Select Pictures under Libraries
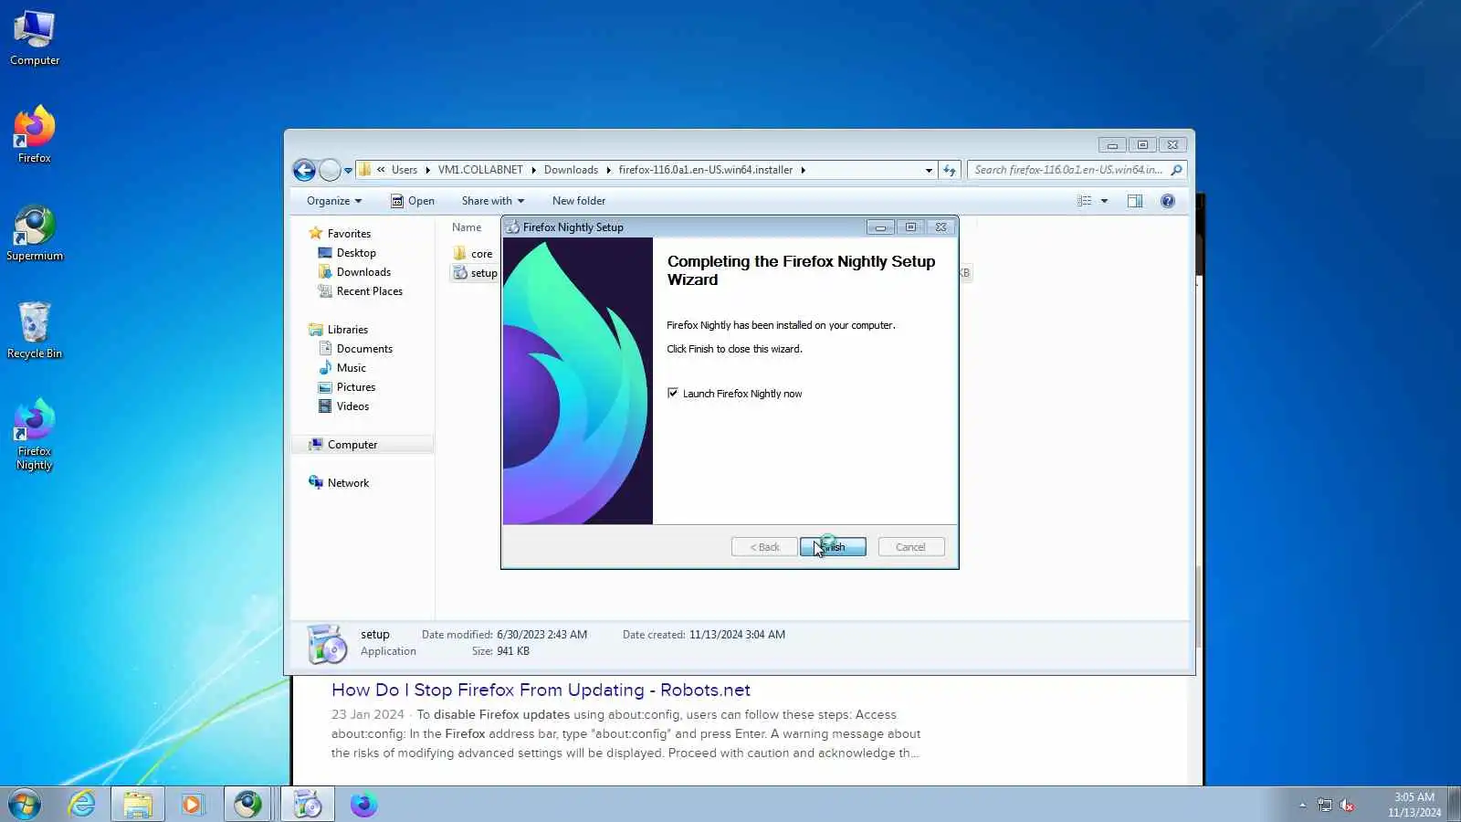 point(347,387)
